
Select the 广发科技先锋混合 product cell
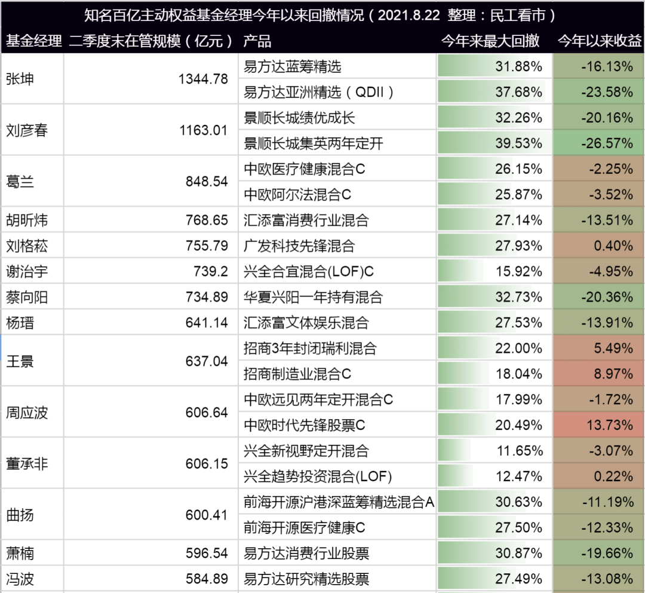[337, 246]
